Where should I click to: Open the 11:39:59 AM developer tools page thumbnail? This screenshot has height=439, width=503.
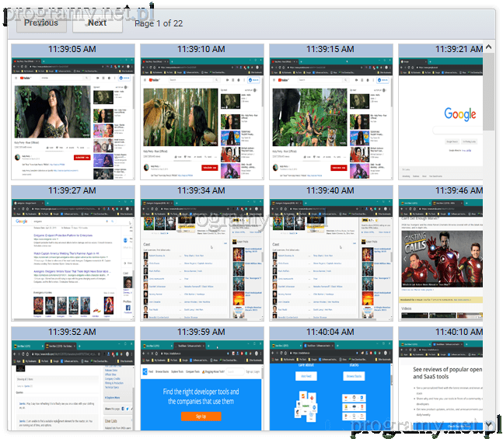pyautogui.click(x=201, y=385)
